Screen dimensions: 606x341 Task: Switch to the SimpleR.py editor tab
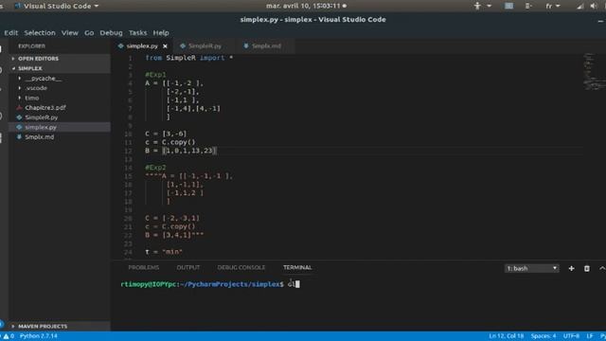(205, 46)
